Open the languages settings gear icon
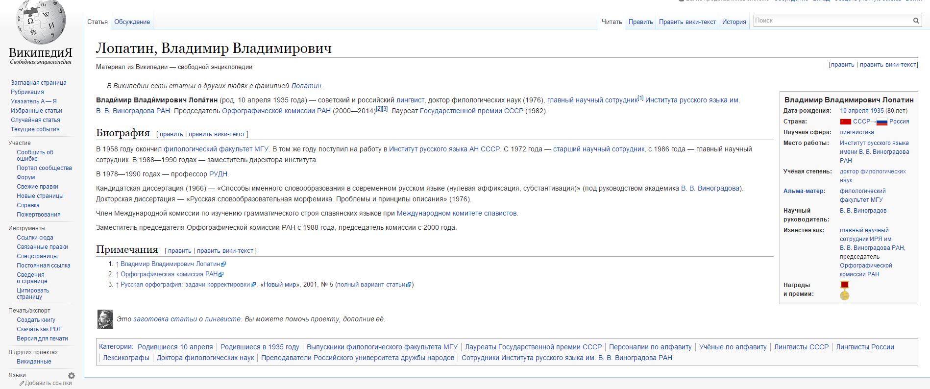930x389 pixels. (x=72, y=376)
